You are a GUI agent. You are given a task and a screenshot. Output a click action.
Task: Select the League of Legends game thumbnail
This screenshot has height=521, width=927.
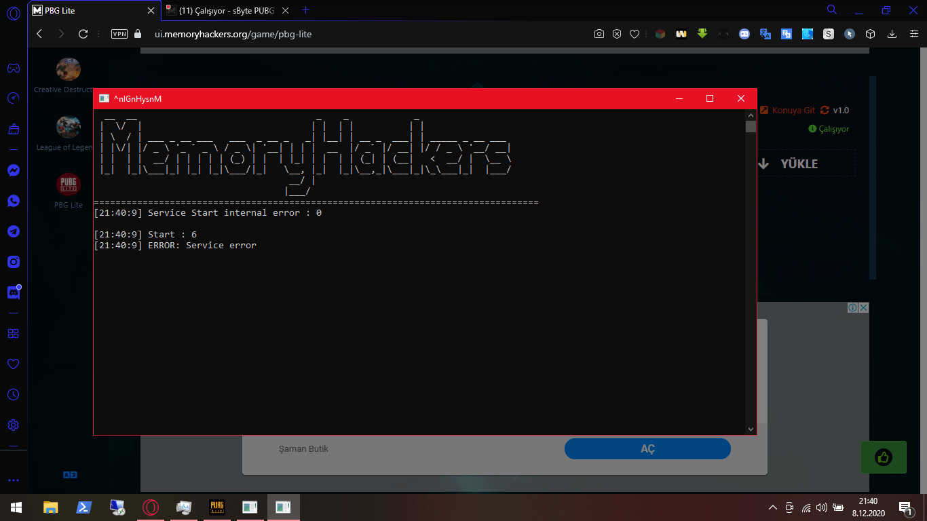(x=68, y=127)
